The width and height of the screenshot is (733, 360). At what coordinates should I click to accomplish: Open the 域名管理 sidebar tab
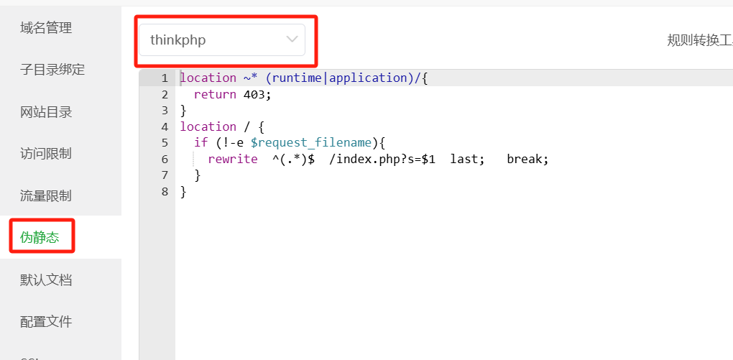(46, 28)
